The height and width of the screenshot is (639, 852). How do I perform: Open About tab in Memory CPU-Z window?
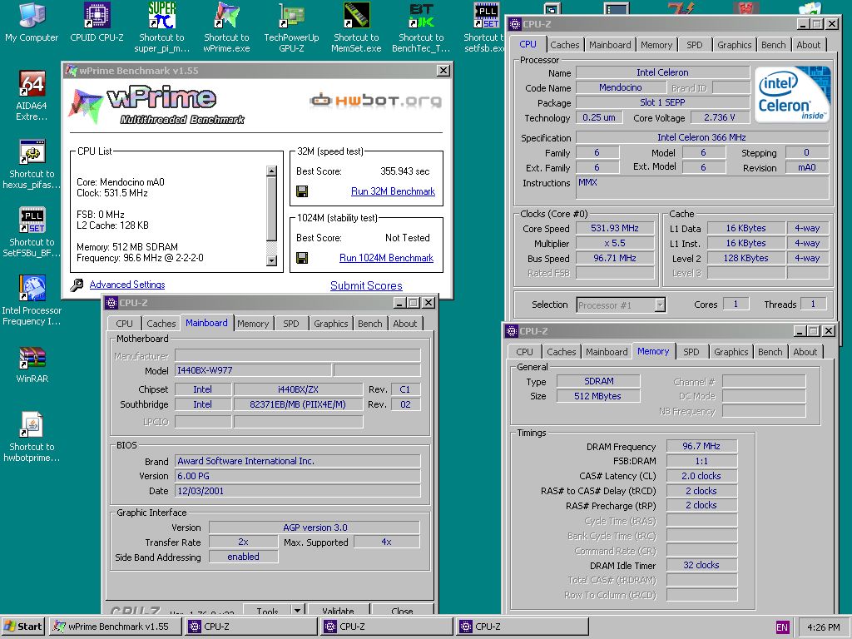pyautogui.click(x=805, y=352)
